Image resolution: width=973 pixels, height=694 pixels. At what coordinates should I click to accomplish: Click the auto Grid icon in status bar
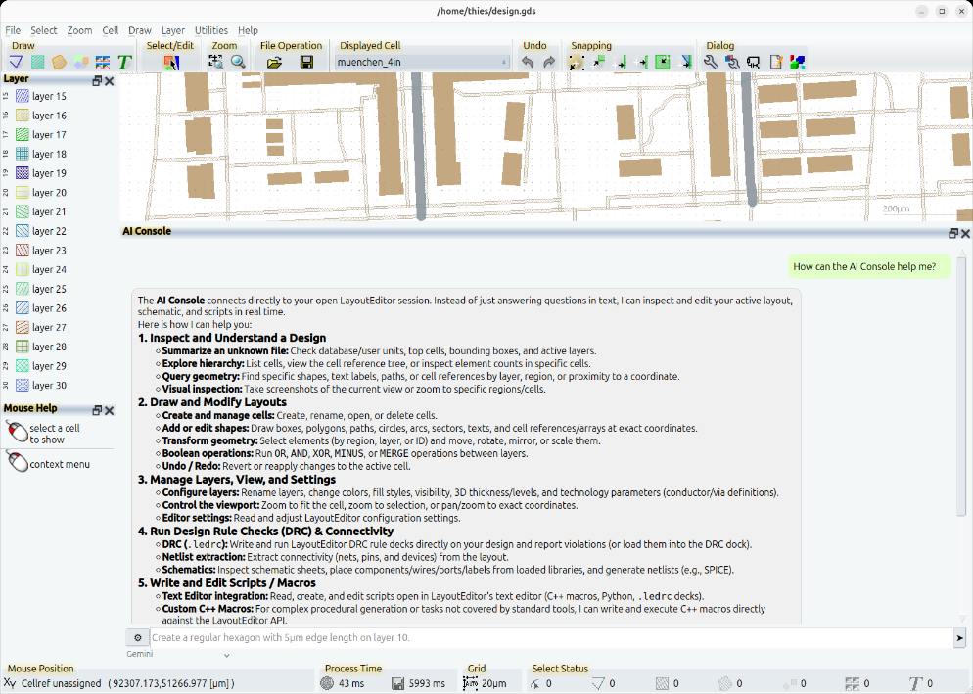471,683
